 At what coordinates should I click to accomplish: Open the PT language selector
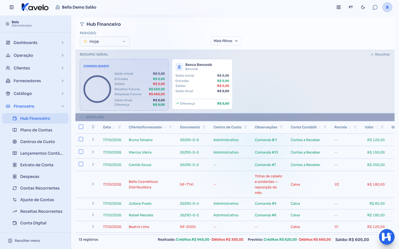(351, 7)
